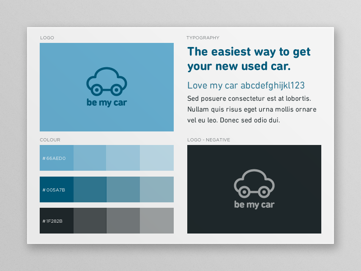Click the grey car icon on dark logo
The width and height of the screenshot is (361, 271).
point(254,183)
